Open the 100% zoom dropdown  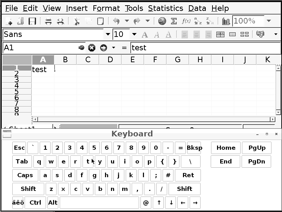(269, 21)
